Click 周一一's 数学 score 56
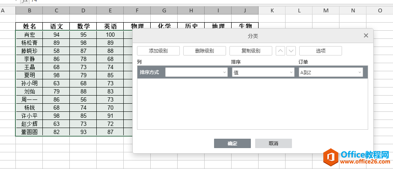The height and width of the screenshot is (169, 393). 83,99
